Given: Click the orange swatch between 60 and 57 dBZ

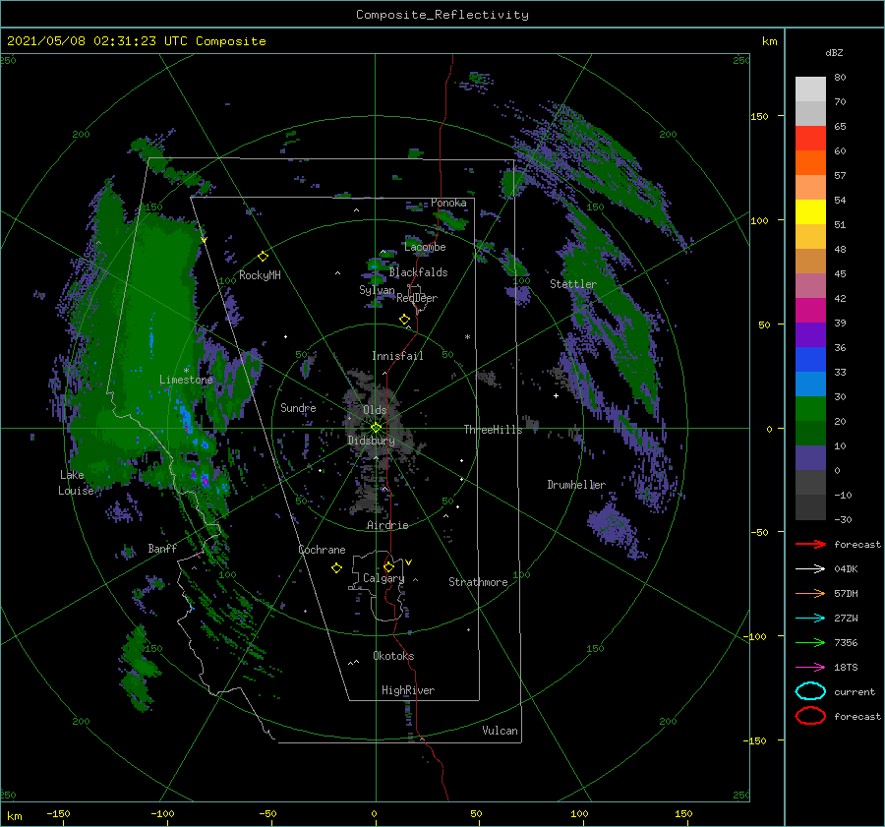Looking at the screenshot, I should (810, 163).
